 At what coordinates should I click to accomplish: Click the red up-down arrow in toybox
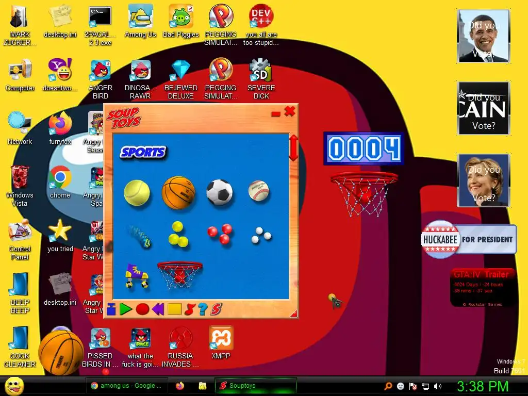(x=293, y=148)
